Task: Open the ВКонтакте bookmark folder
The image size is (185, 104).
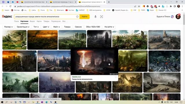Action: (x=59, y=10)
